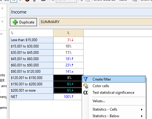This screenshot has width=152, height=119.
Task: Expand the Statistics - Cells submenu arrow
Action: coord(142,109)
